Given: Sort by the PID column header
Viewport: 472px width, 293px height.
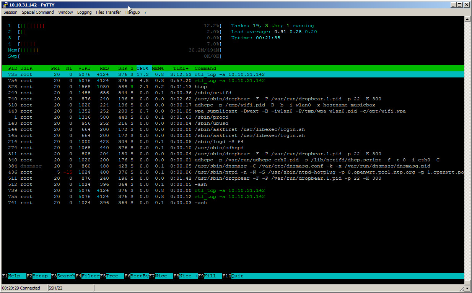Looking at the screenshot, I should 13,68.
